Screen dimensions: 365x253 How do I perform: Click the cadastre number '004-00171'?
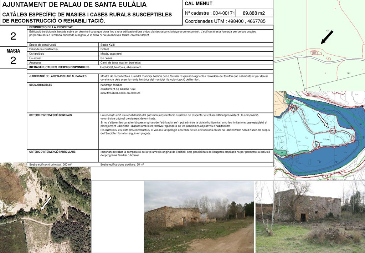224,13
